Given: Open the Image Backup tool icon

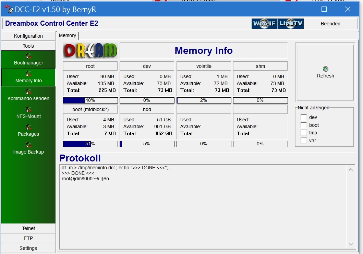Looking at the screenshot, I should pos(28,145).
